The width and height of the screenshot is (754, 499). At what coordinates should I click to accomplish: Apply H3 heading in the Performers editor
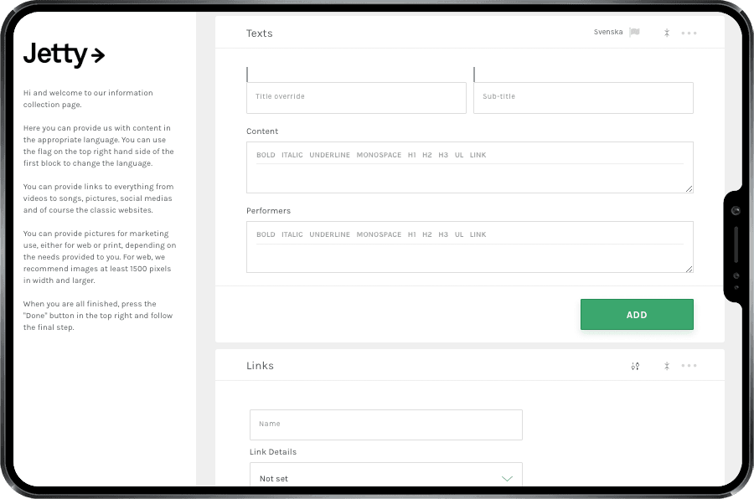(443, 234)
